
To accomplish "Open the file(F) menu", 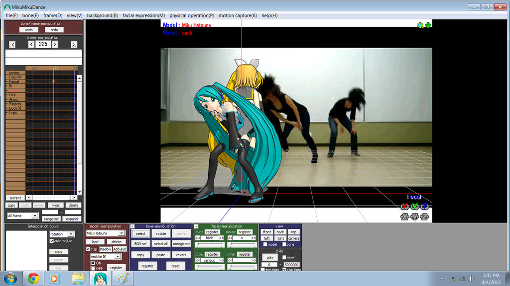I will [12, 15].
